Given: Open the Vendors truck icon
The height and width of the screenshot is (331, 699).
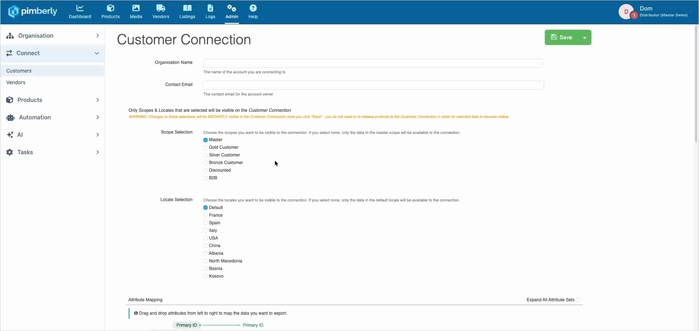Looking at the screenshot, I should click(x=161, y=8).
